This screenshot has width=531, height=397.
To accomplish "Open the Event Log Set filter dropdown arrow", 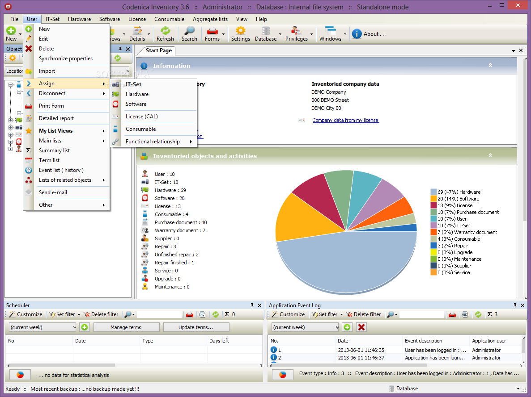I will click(341, 314).
